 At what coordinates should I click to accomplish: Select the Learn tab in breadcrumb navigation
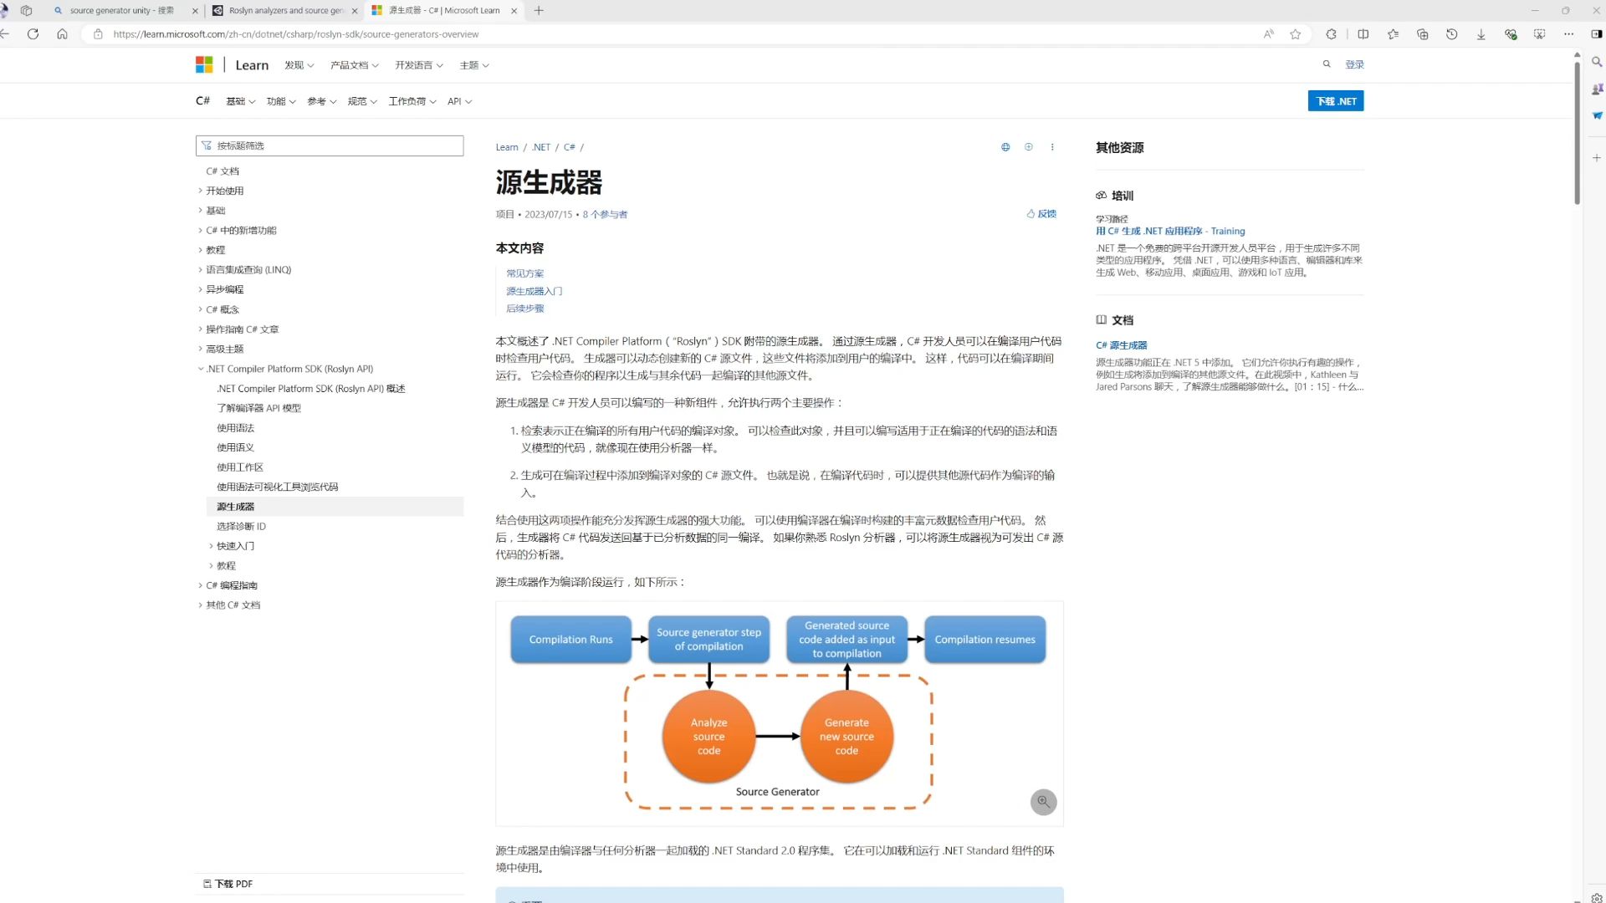(x=506, y=146)
